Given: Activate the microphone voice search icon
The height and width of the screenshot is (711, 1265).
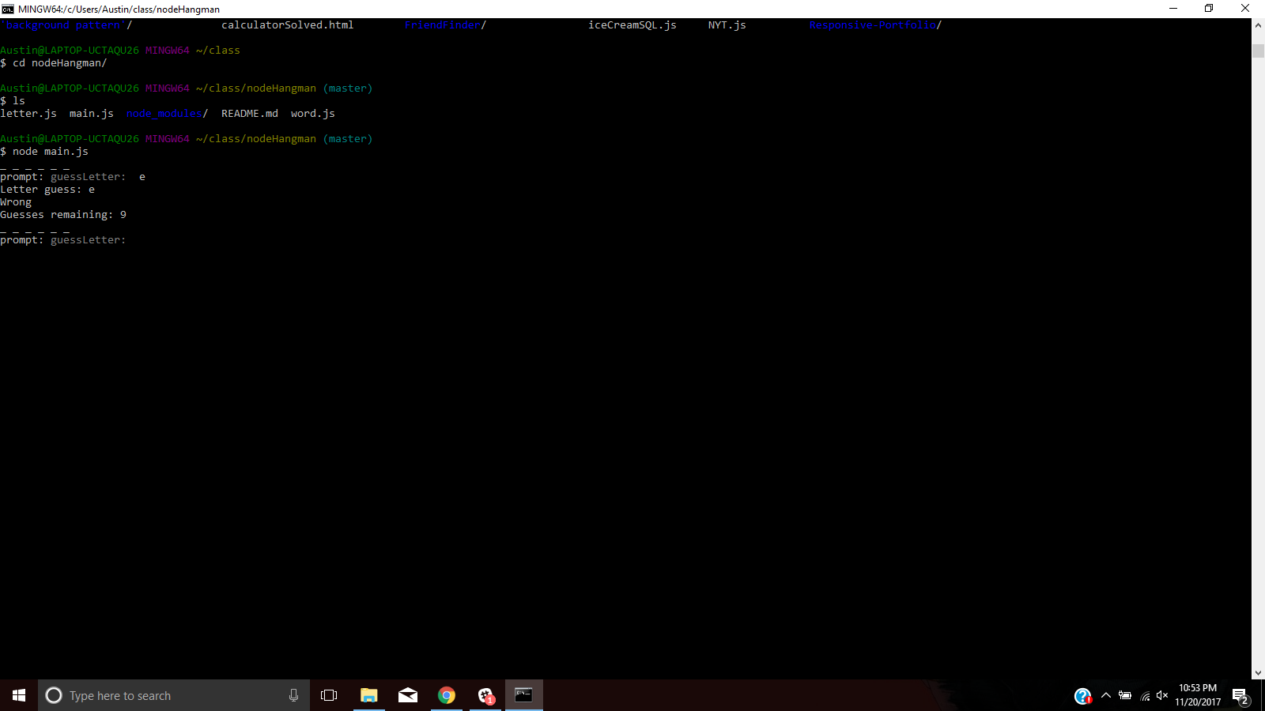Looking at the screenshot, I should (x=293, y=695).
